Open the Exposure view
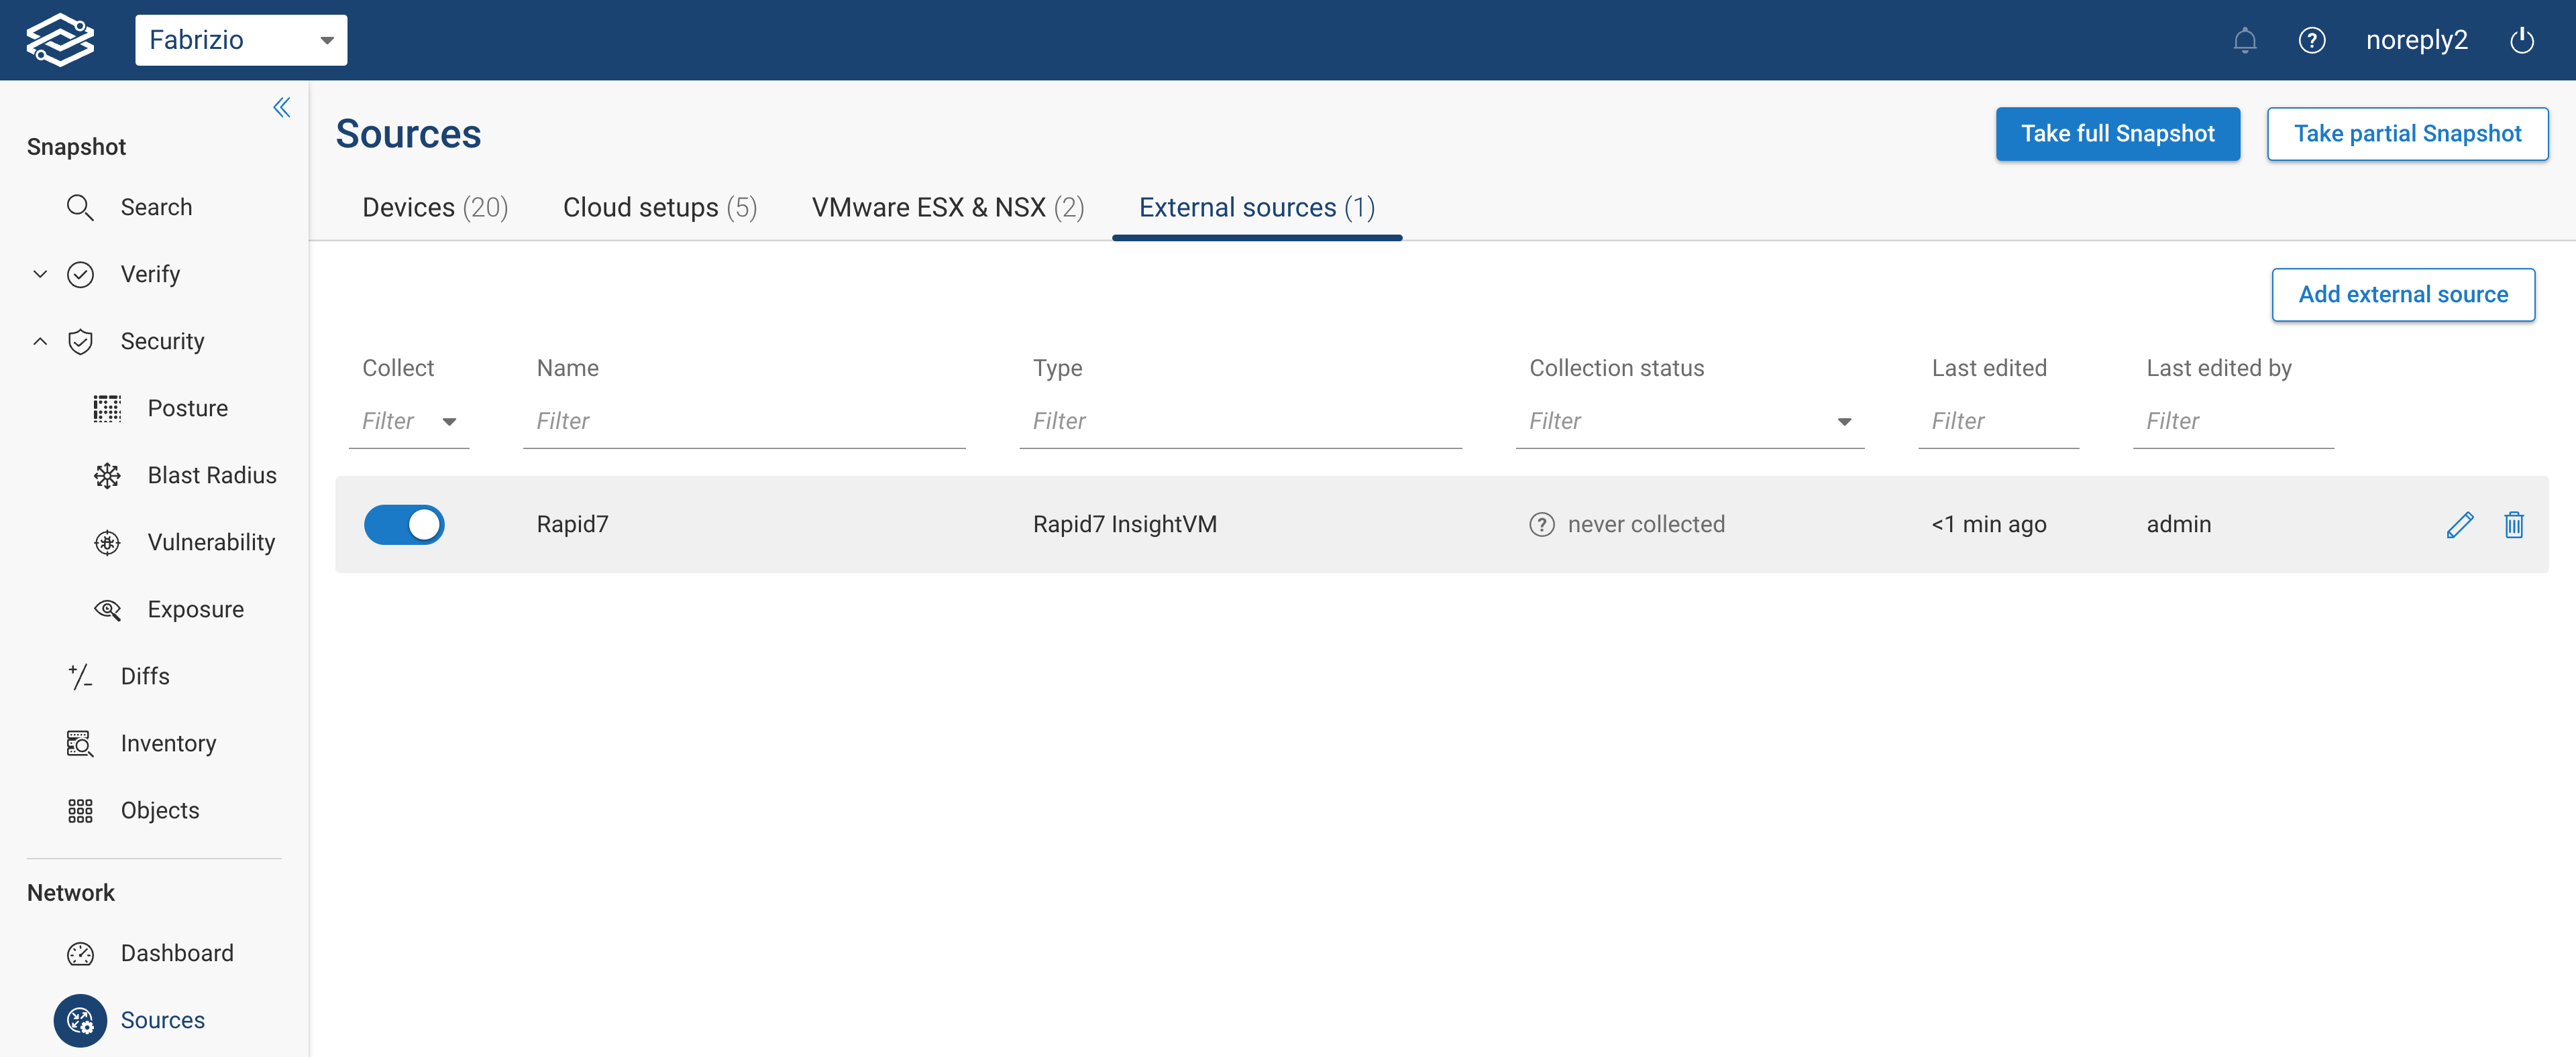 click(x=107, y=609)
